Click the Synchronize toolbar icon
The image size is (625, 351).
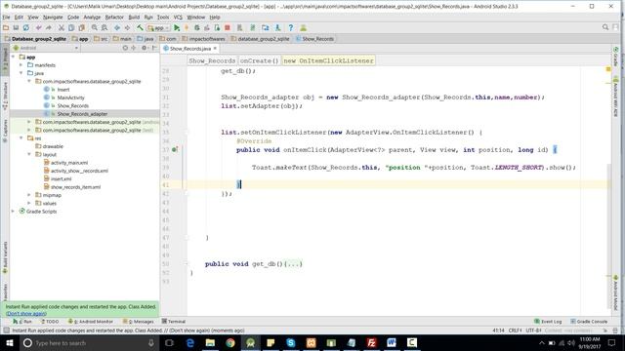(x=26, y=28)
